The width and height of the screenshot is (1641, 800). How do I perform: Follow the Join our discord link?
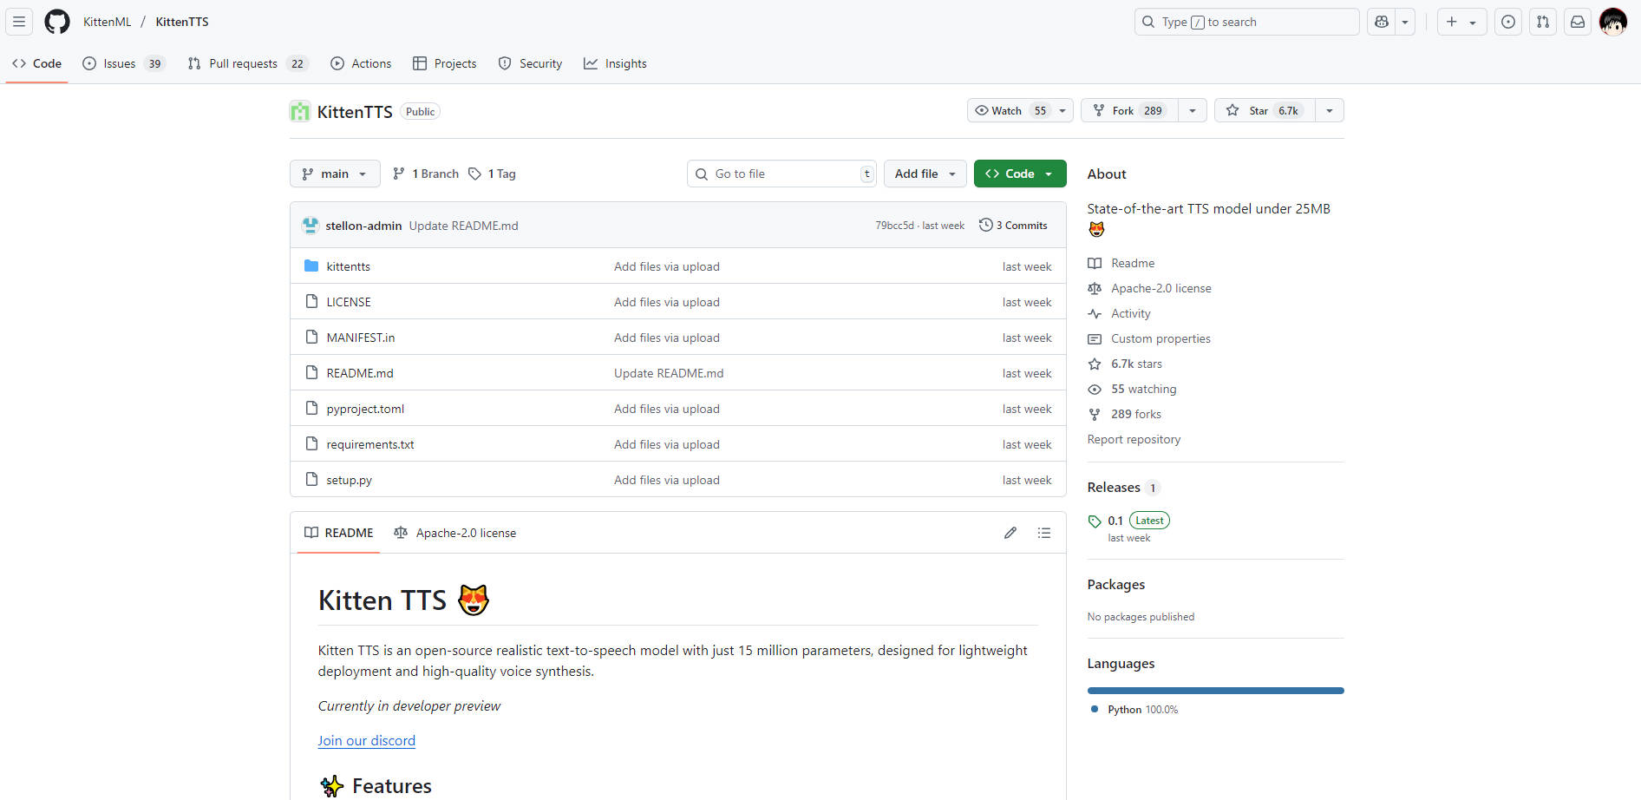366,740
